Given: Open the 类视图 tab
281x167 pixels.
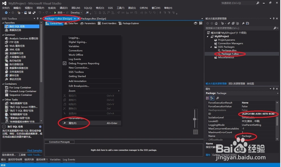Looking at the screenshot, I should 250,83.
